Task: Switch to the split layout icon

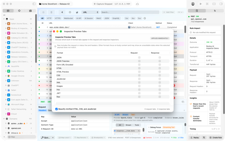Action: pyautogui.click(x=214, y=4)
